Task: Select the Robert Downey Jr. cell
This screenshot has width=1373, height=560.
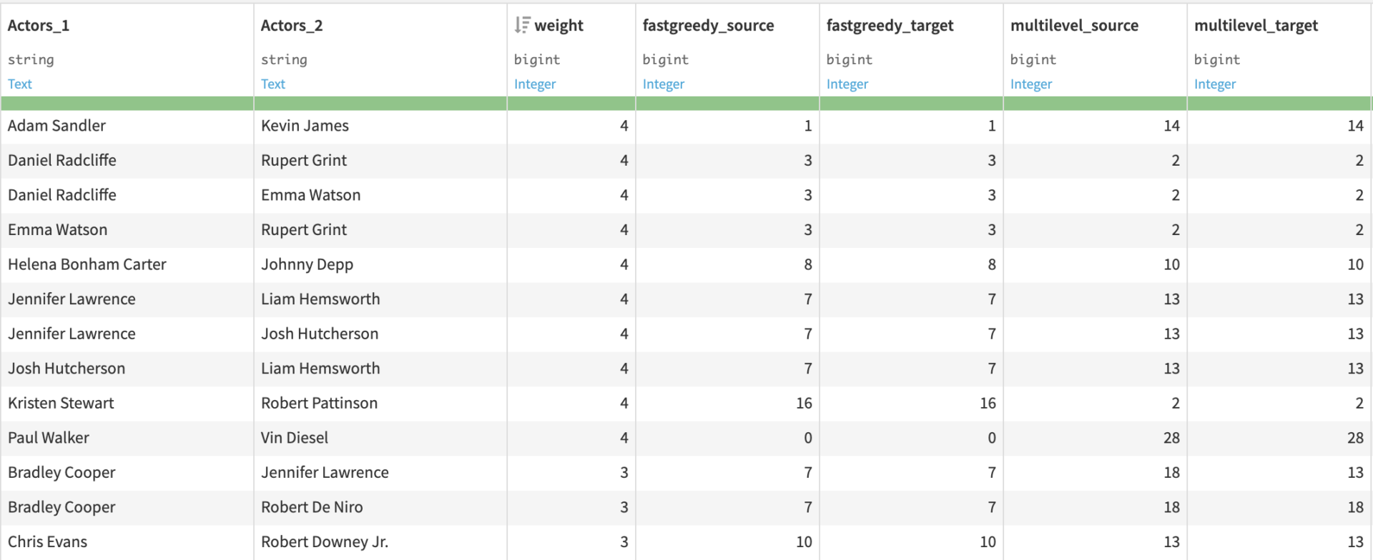Action: [325, 541]
